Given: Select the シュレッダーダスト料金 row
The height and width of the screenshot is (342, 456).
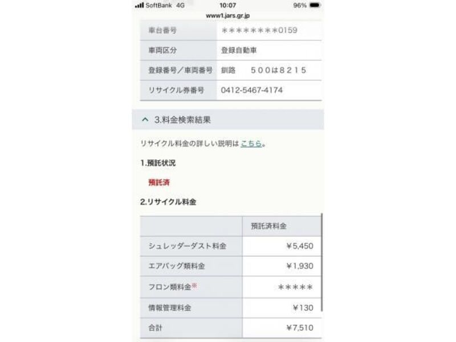Looking at the screenshot, I should pos(231,246).
